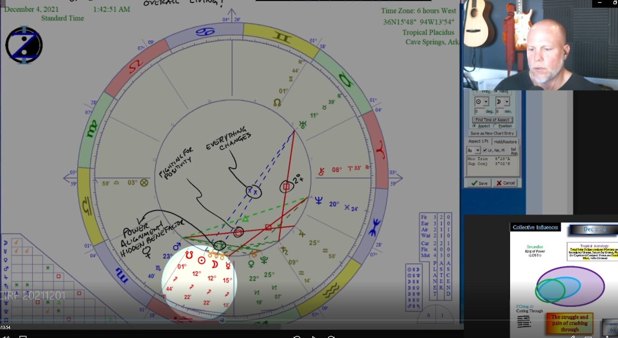This screenshot has height=338, width=618.
Task: Select the Position radio button
Action: tap(495, 126)
